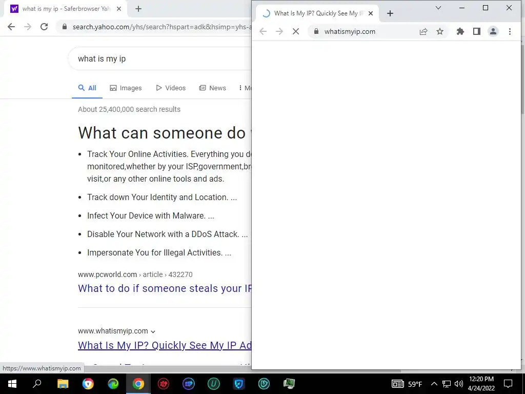
Task: Switch to Images results tab
Action: 126,88
